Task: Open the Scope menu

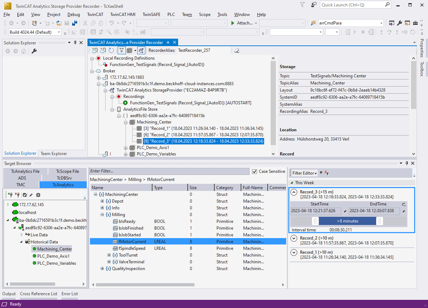Action: point(205,15)
